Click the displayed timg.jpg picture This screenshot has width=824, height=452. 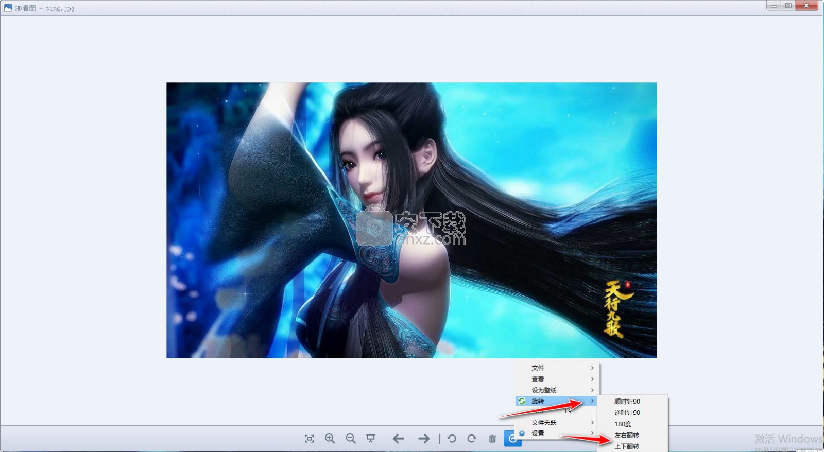[411, 220]
